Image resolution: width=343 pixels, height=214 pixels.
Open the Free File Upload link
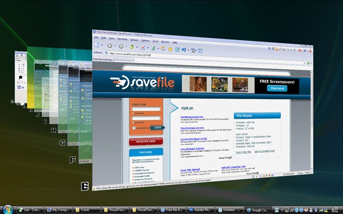(x=190, y=170)
